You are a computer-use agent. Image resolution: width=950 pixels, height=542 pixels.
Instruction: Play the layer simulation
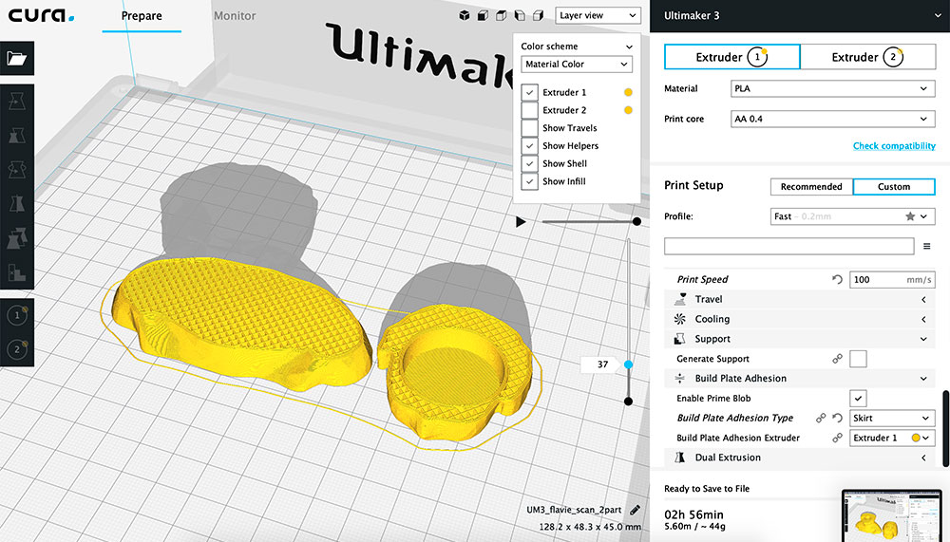pos(521,222)
